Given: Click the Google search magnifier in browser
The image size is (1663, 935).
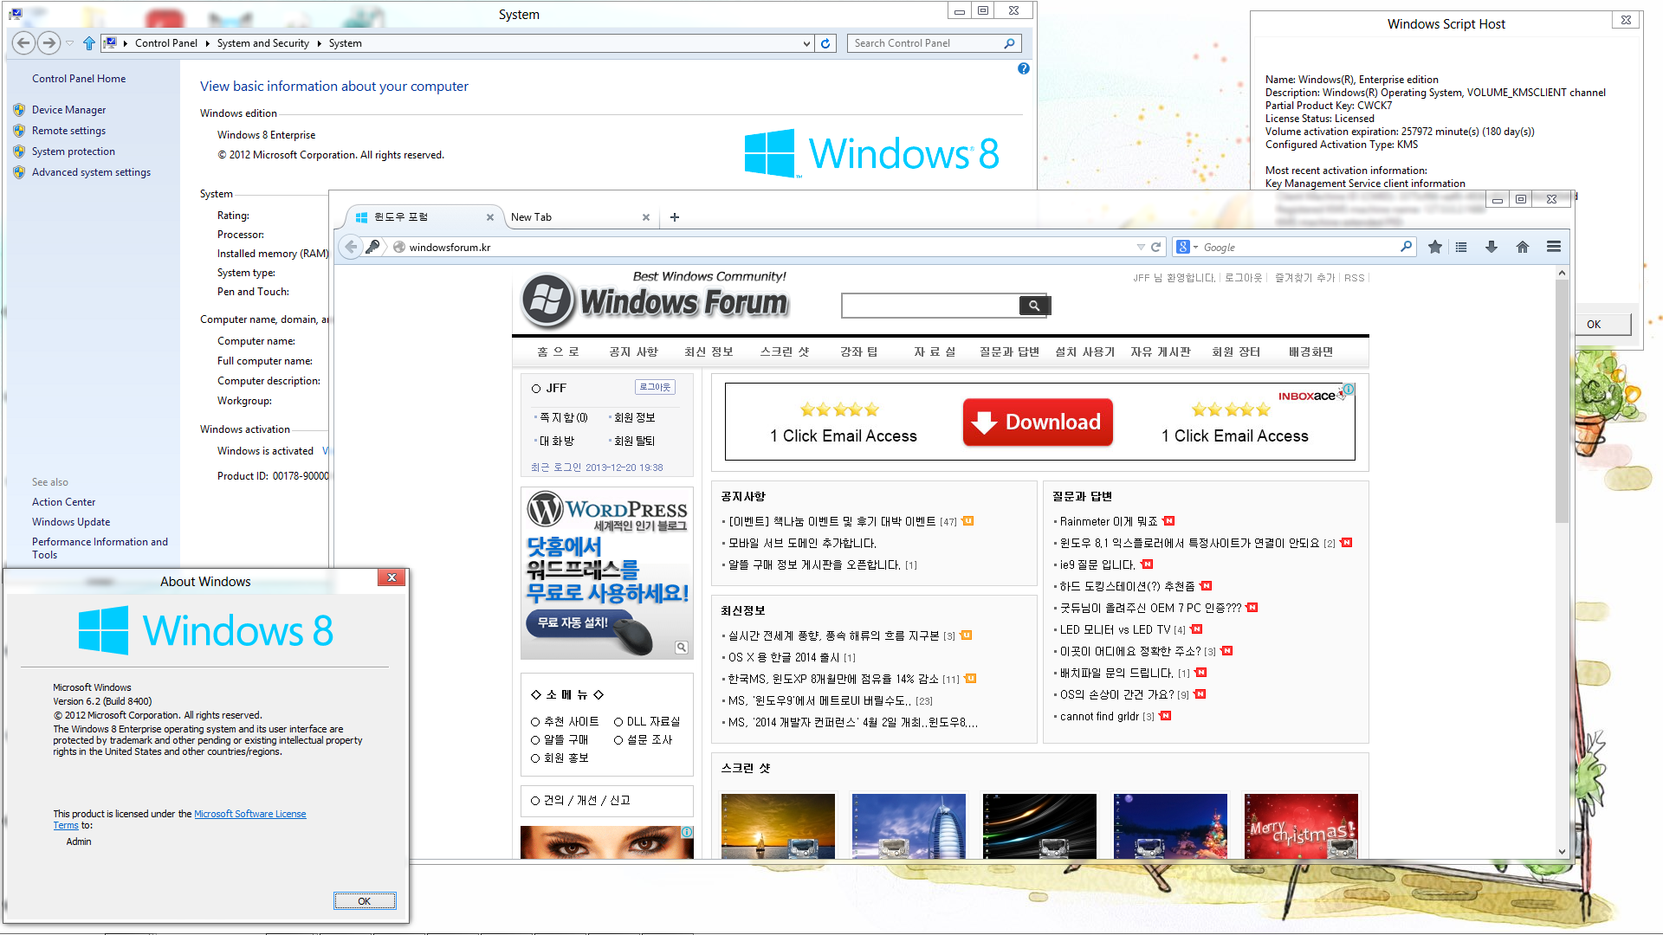Looking at the screenshot, I should point(1406,247).
